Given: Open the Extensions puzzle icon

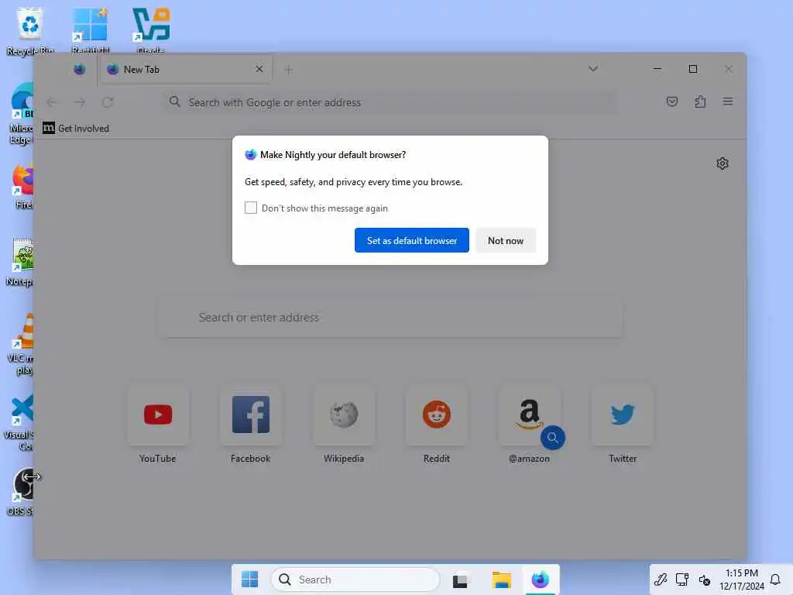Looking at the screenshot, I should 700,101.
